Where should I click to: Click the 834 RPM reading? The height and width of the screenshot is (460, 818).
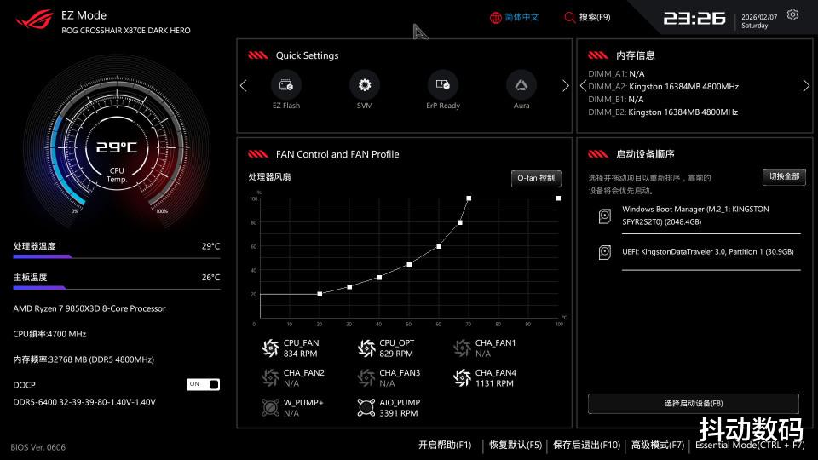pyautogui.click(x=301, y=354)
